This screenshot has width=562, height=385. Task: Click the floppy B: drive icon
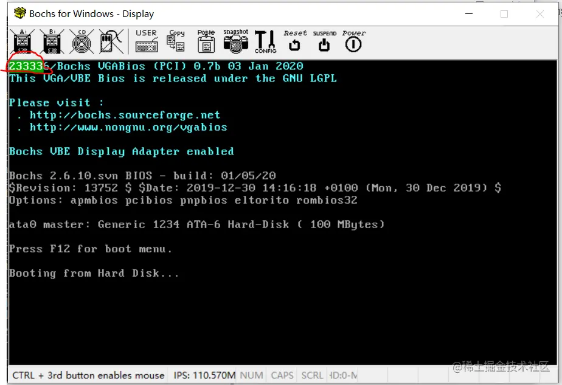(x=52, y=41)
